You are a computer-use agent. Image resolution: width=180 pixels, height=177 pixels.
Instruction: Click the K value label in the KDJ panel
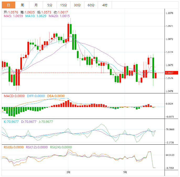tap(12, 122)
